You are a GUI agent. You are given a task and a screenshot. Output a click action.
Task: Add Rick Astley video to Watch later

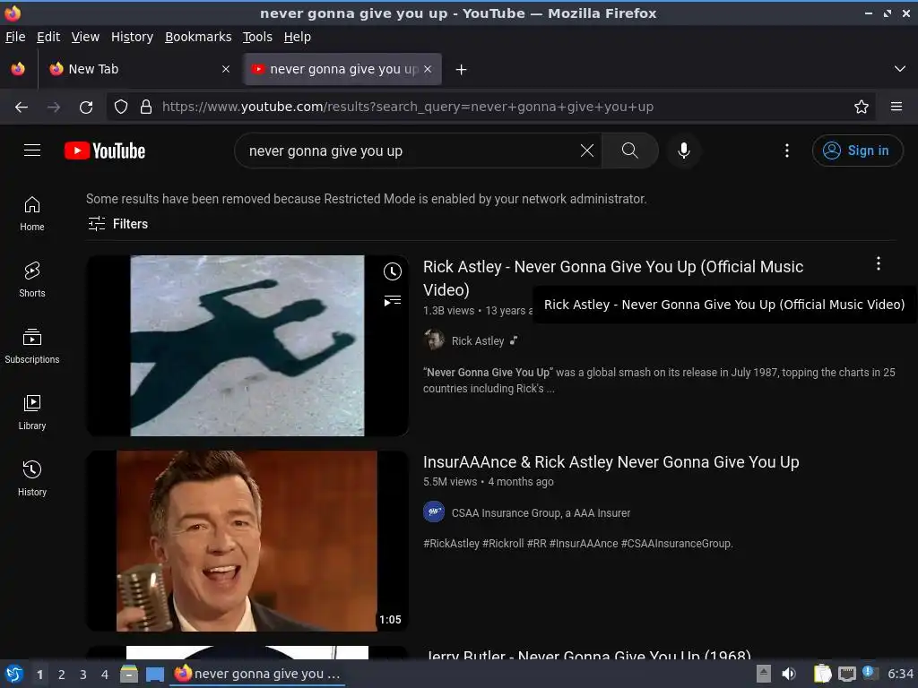click(393, 271)
